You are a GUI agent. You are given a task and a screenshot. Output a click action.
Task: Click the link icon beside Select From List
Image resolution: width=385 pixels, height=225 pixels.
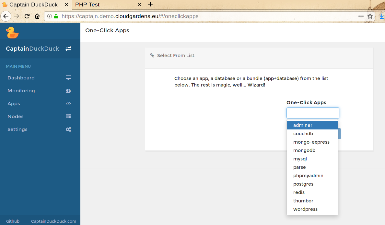pos(152,56)
